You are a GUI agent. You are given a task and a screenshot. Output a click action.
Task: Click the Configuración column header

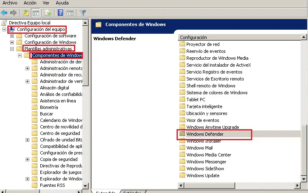(x=239, y=37)
